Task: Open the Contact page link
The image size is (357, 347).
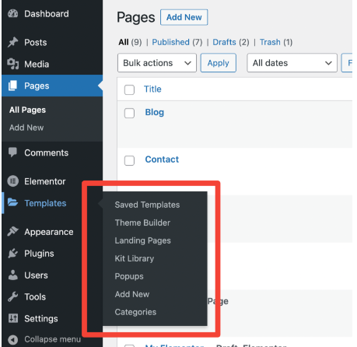Action: point(162,159)
